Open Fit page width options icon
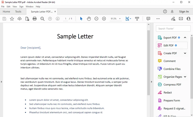The height and width of the screenshot is (117, 193). (x=128, y=19)
